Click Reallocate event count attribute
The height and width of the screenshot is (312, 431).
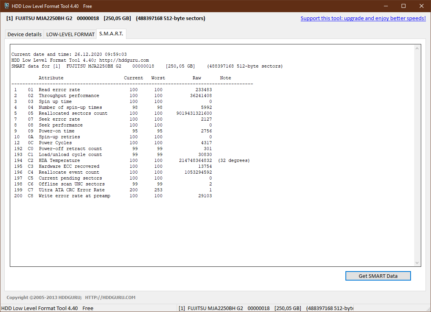point(113,172)
